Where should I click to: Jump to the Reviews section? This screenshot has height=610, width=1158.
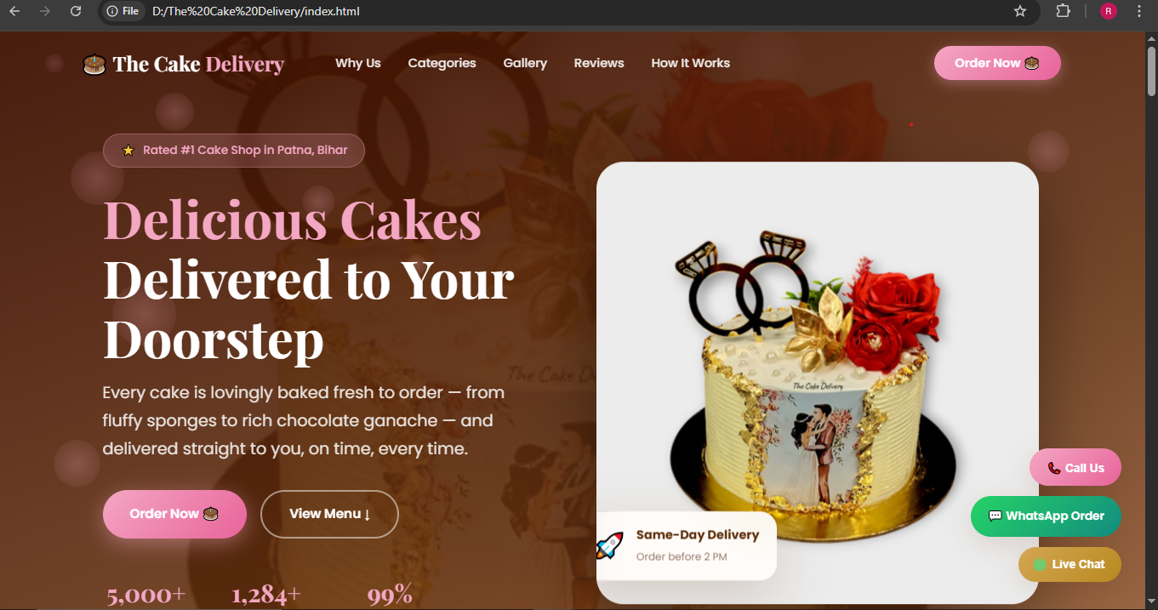[599, 63]
